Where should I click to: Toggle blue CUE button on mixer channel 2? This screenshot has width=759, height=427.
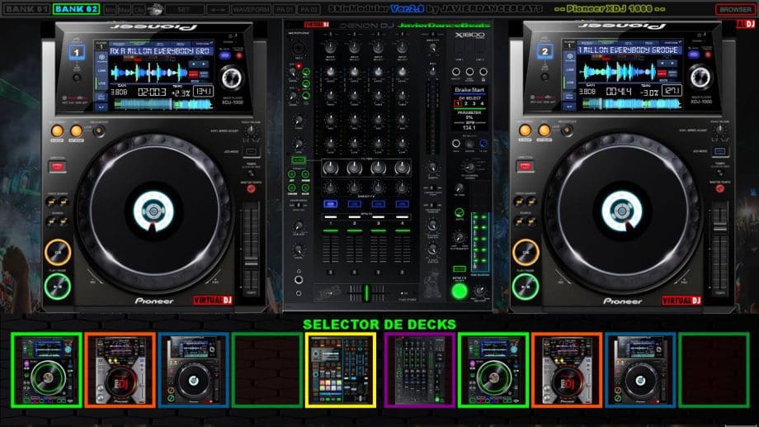(x=354, y=204)
